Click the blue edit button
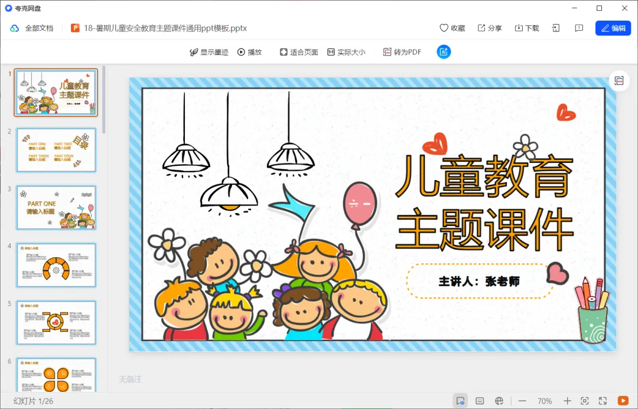Image resolution: width=638 pixels, height=409 pixels. [613, 28]
